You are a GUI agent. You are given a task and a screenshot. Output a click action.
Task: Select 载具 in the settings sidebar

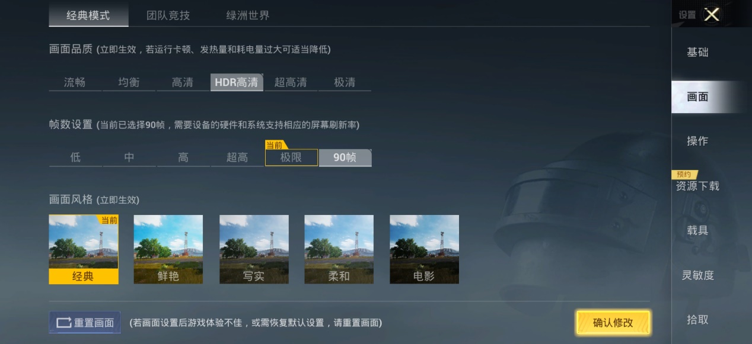(x=698, y=230)
